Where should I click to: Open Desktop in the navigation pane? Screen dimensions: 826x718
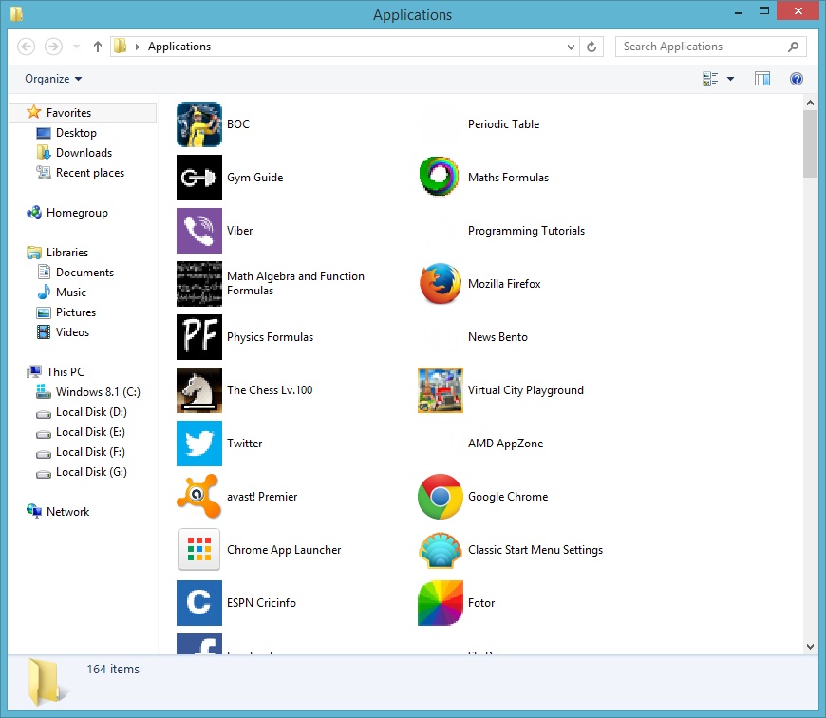76,133
